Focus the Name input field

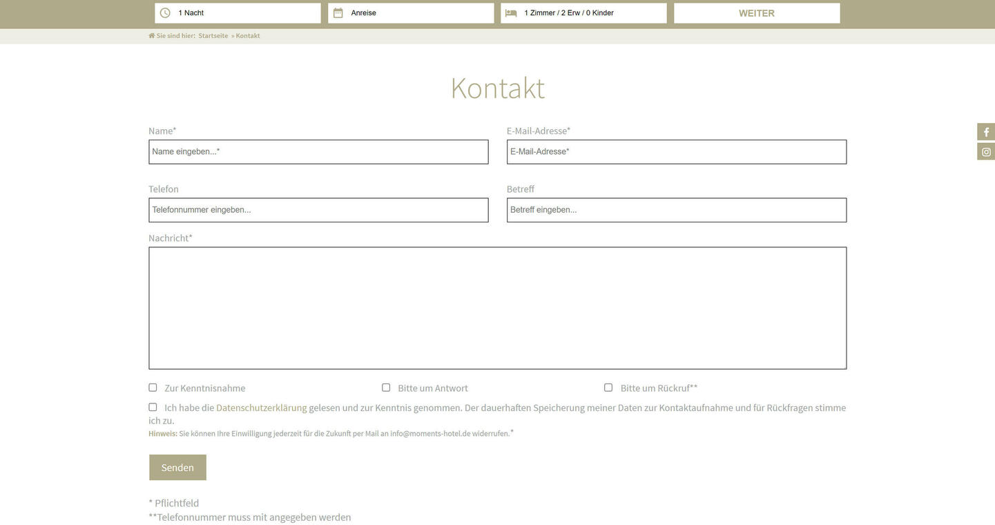point(318,152)
